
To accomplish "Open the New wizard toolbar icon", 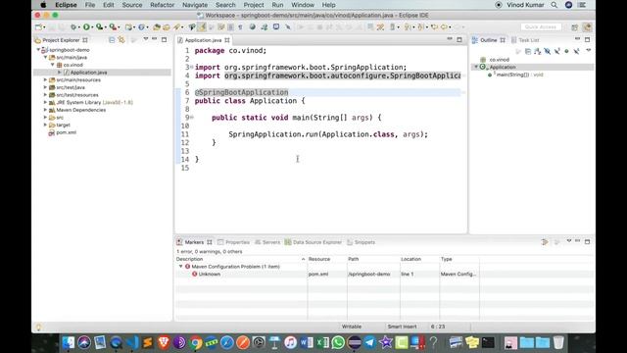I will 38,26.
